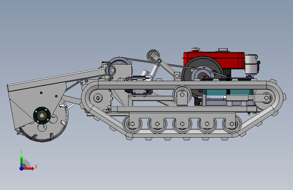Select the belt tensioner pulley above the frame

(153, 55)
